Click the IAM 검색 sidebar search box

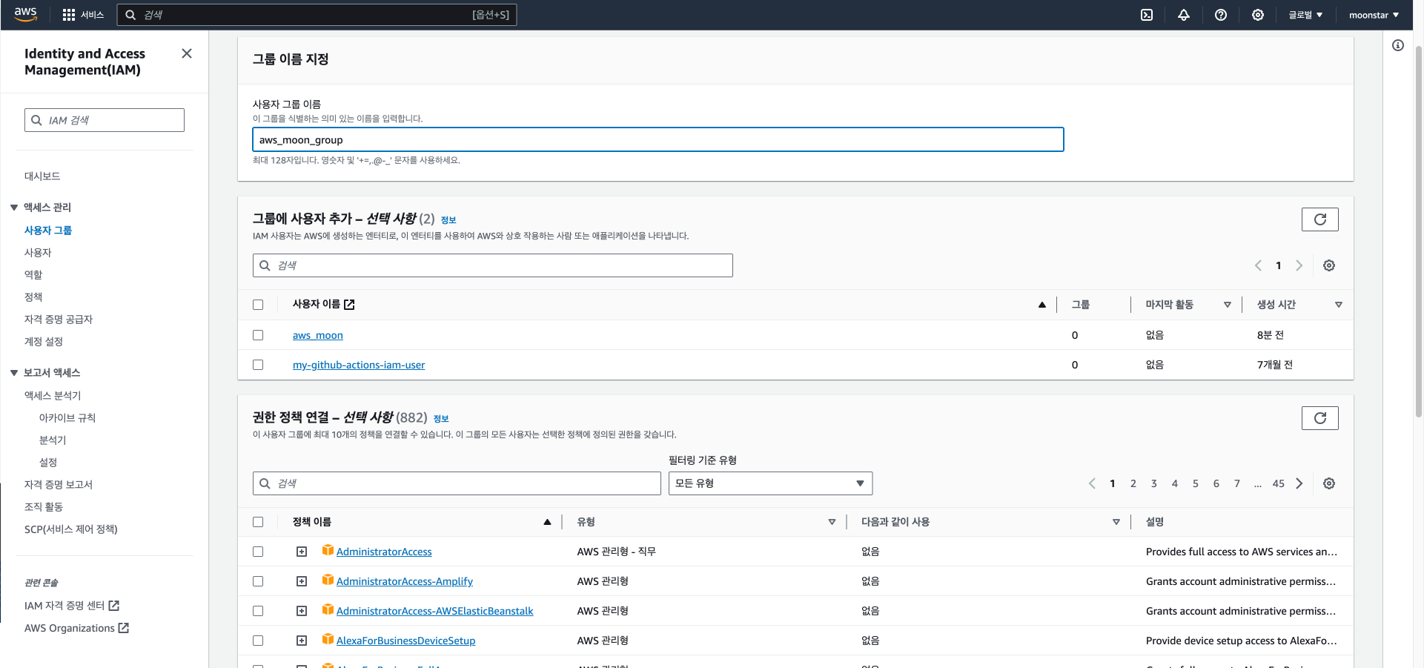[105, 120]
